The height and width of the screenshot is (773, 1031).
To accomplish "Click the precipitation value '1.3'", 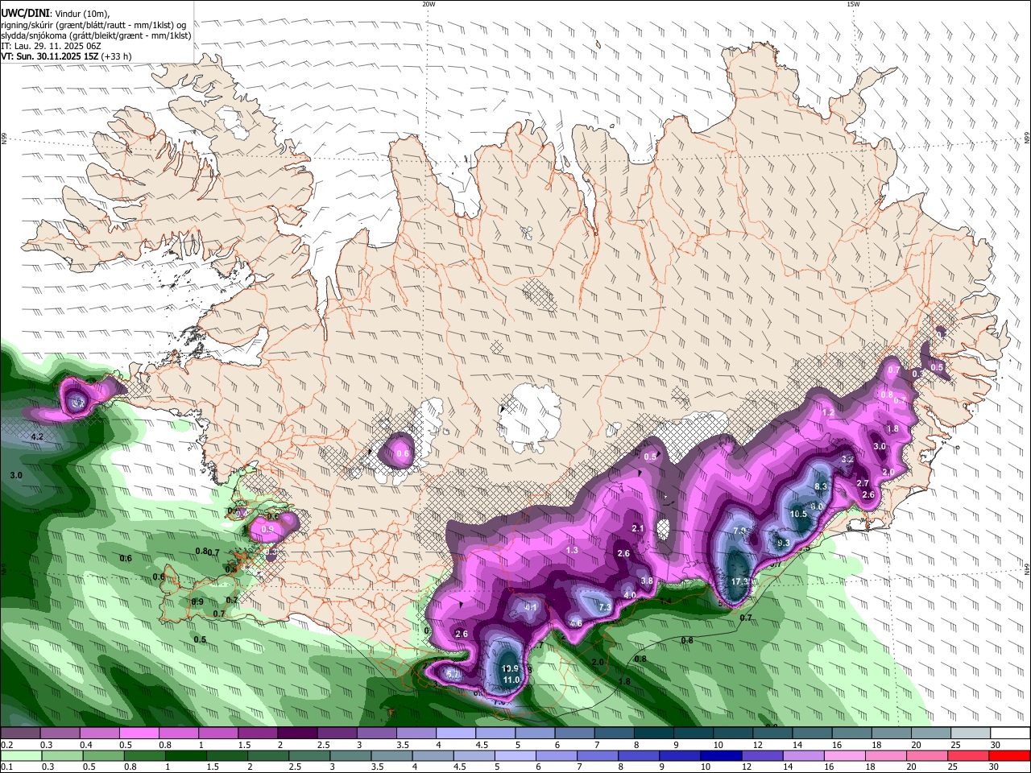I will coord(572,551).
